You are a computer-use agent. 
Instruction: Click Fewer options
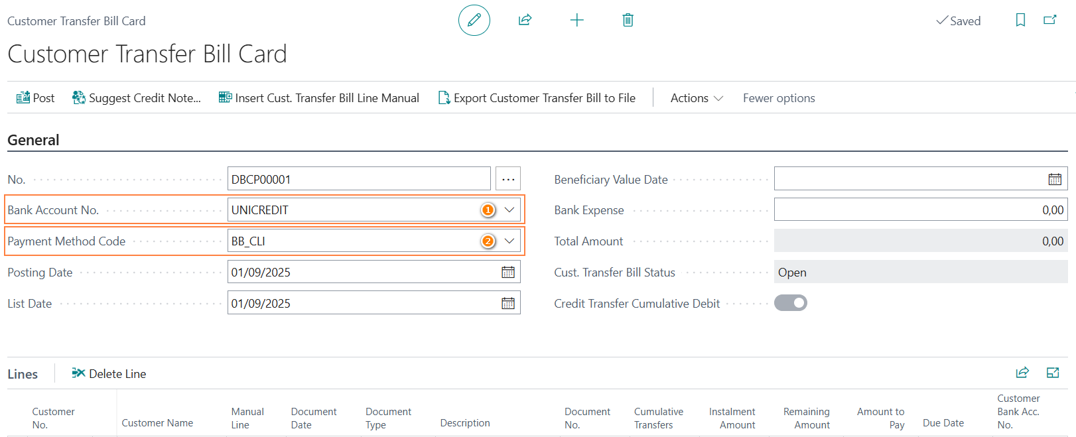tap(779, 98)
